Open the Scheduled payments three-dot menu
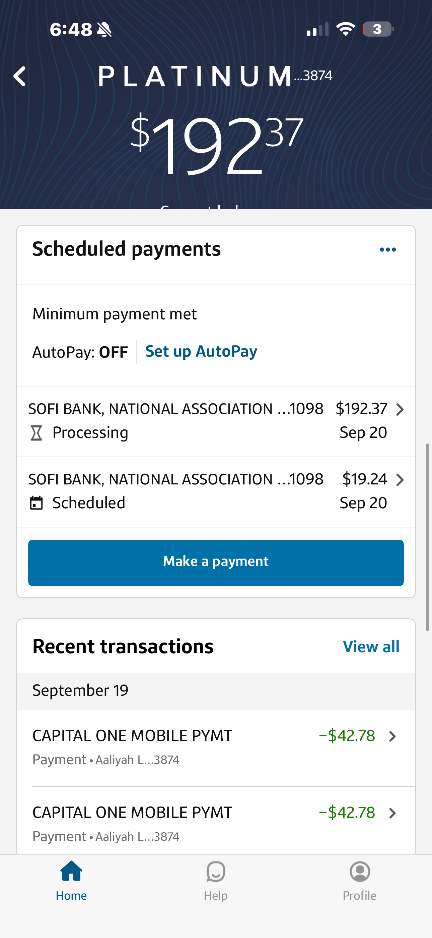The width and height of the screenshot is (432, 938). 388,250
